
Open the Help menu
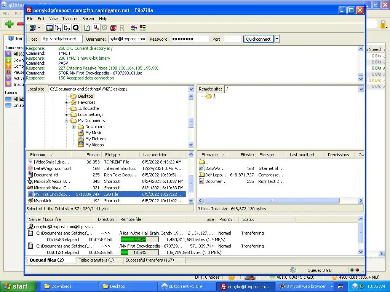coord(103,19)
